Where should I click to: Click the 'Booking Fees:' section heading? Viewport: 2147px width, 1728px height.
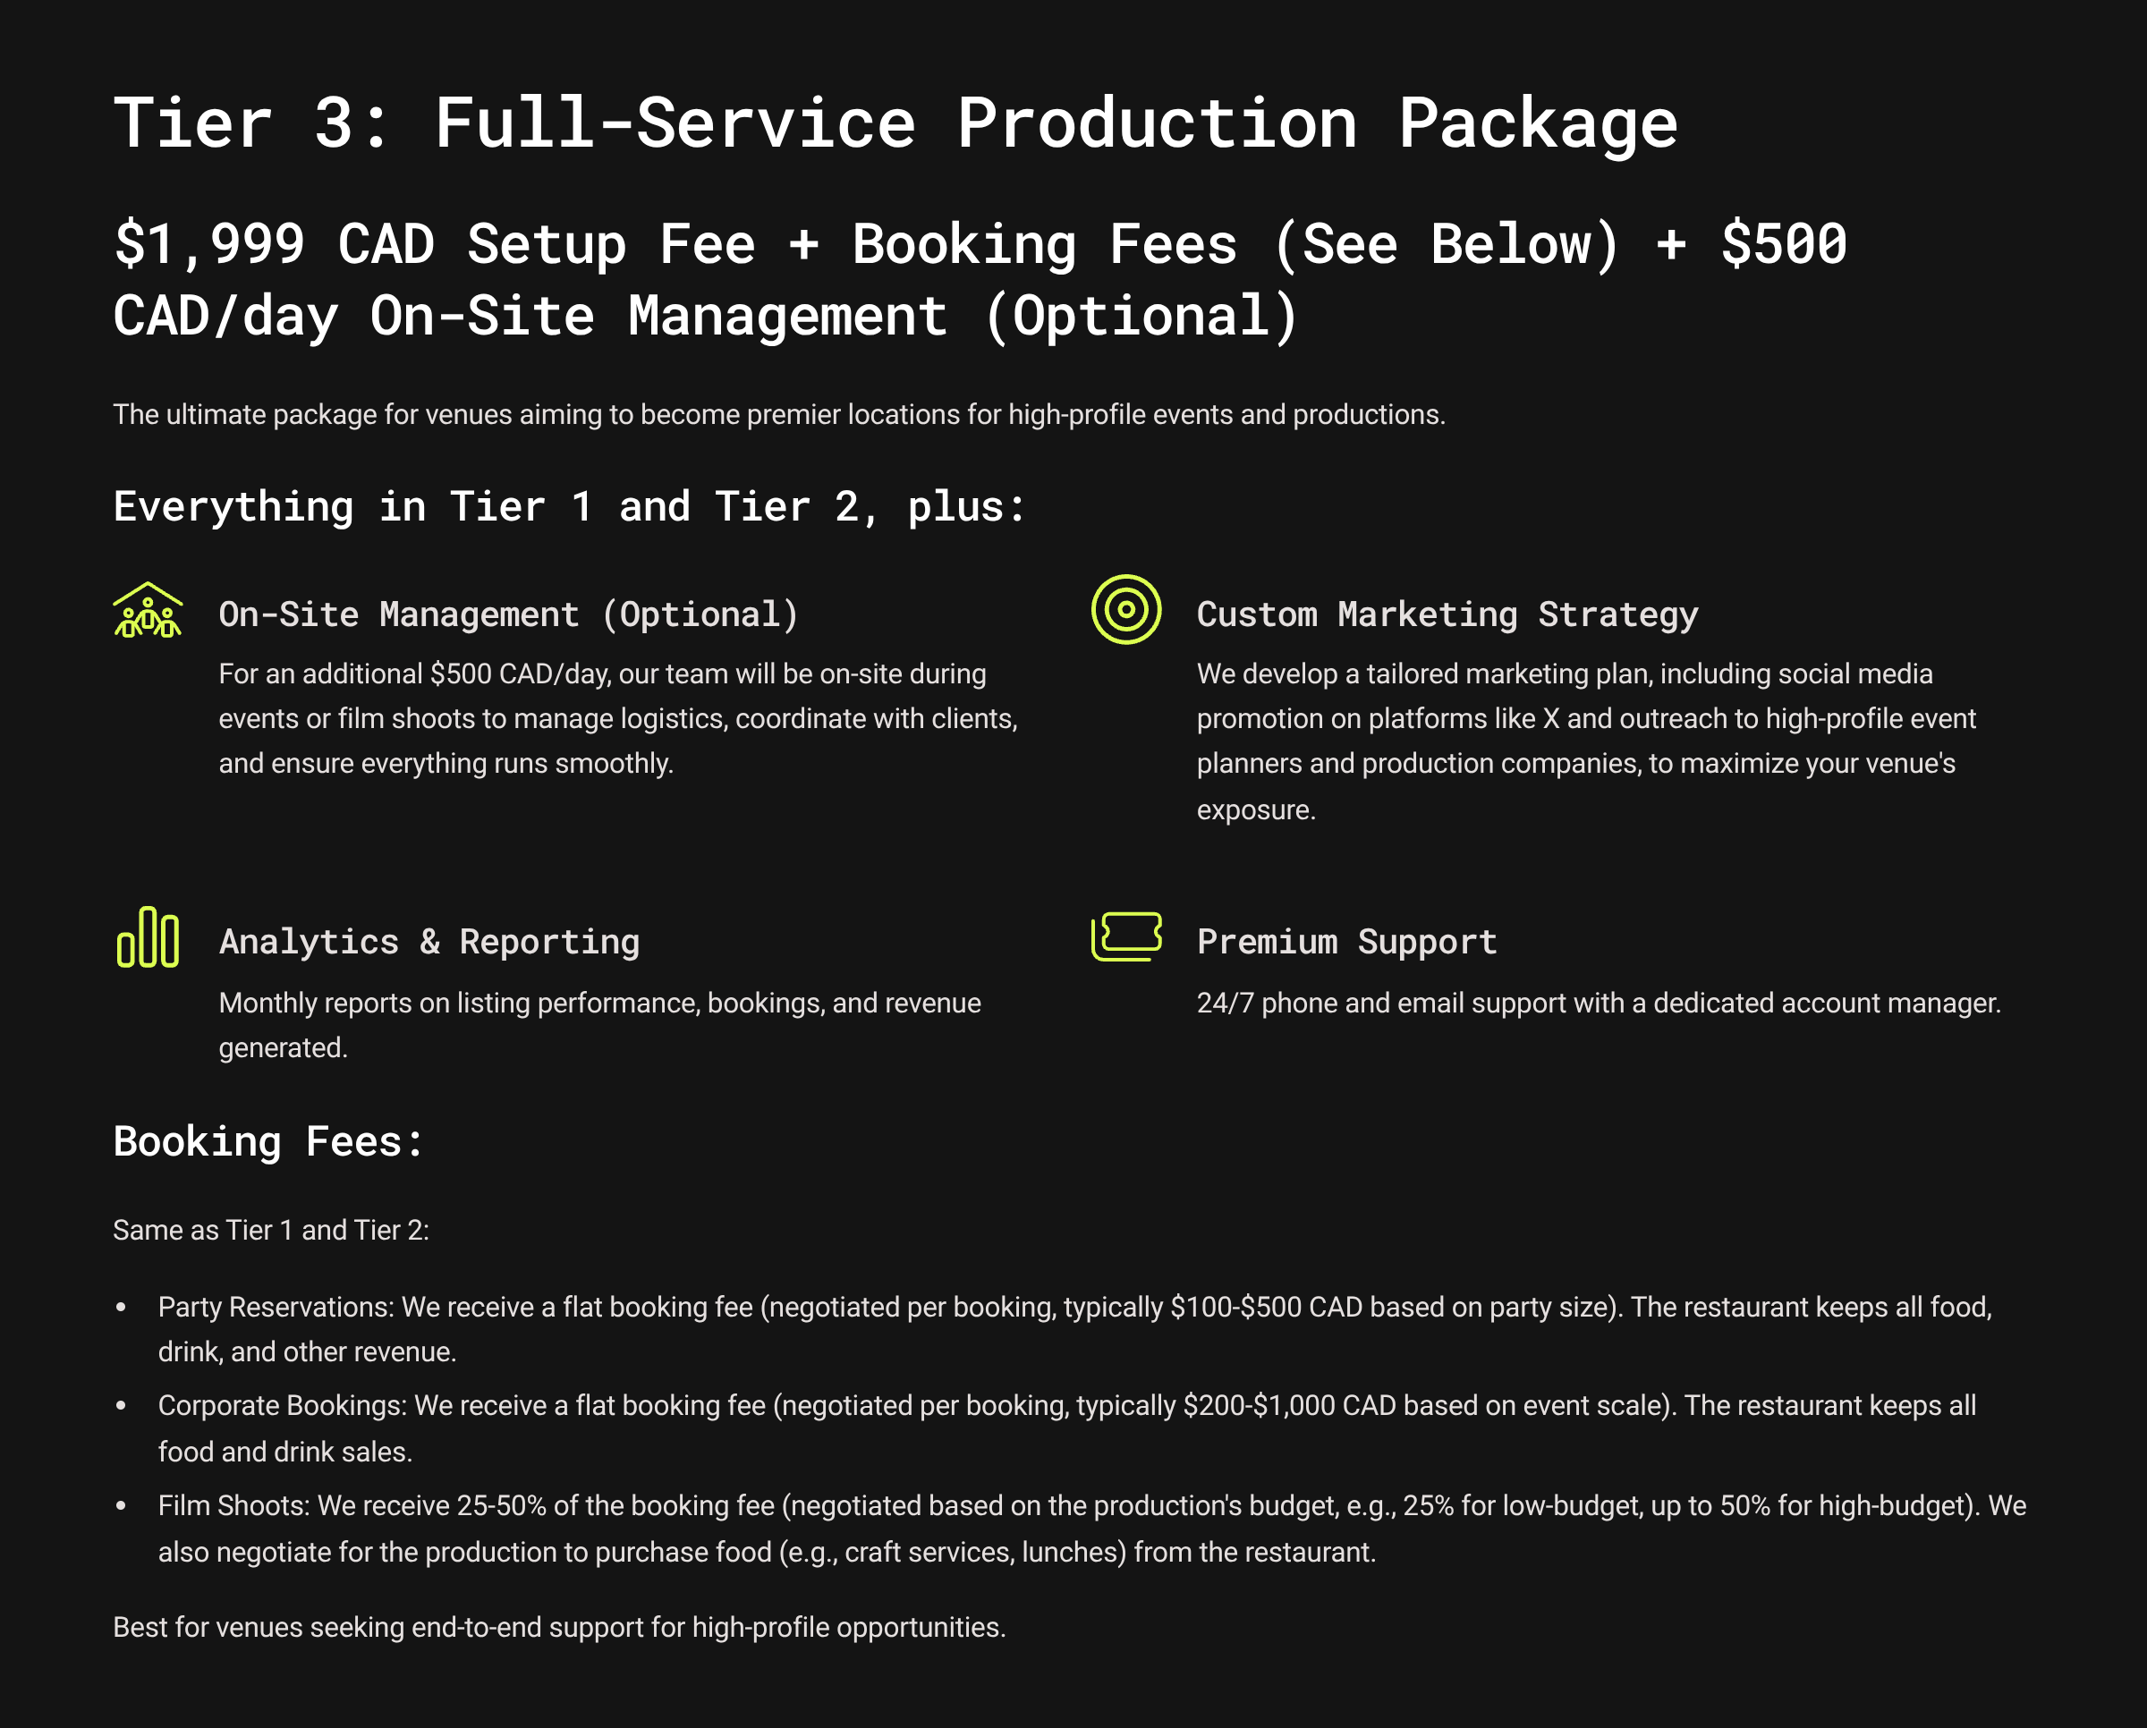(267, 1140)
